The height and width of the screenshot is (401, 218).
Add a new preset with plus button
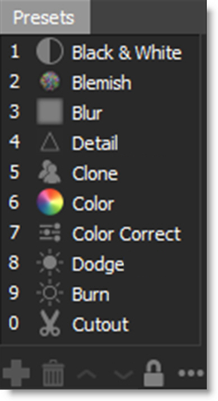tap(16, 373)
